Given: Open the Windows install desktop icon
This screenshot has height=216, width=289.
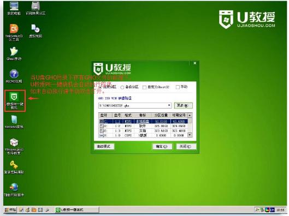Looking at the screenshot, I should [14, 122].
